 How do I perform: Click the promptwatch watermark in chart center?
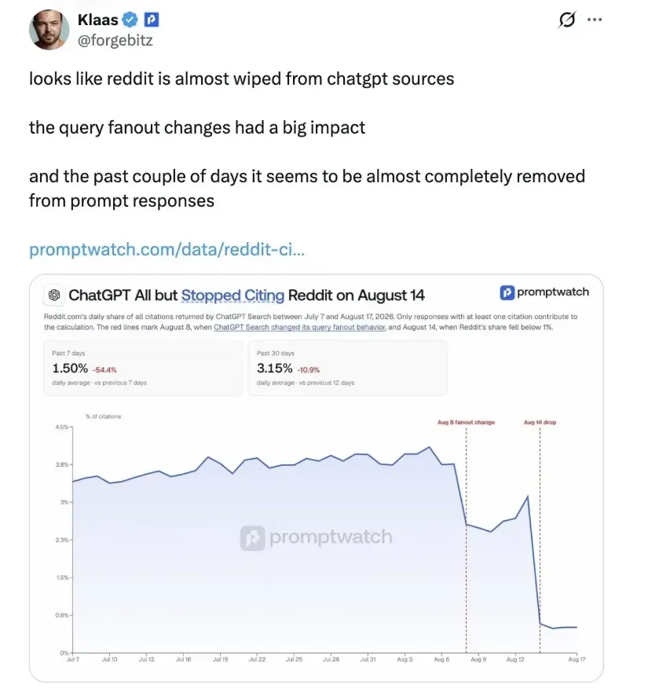tap(317, 537)
